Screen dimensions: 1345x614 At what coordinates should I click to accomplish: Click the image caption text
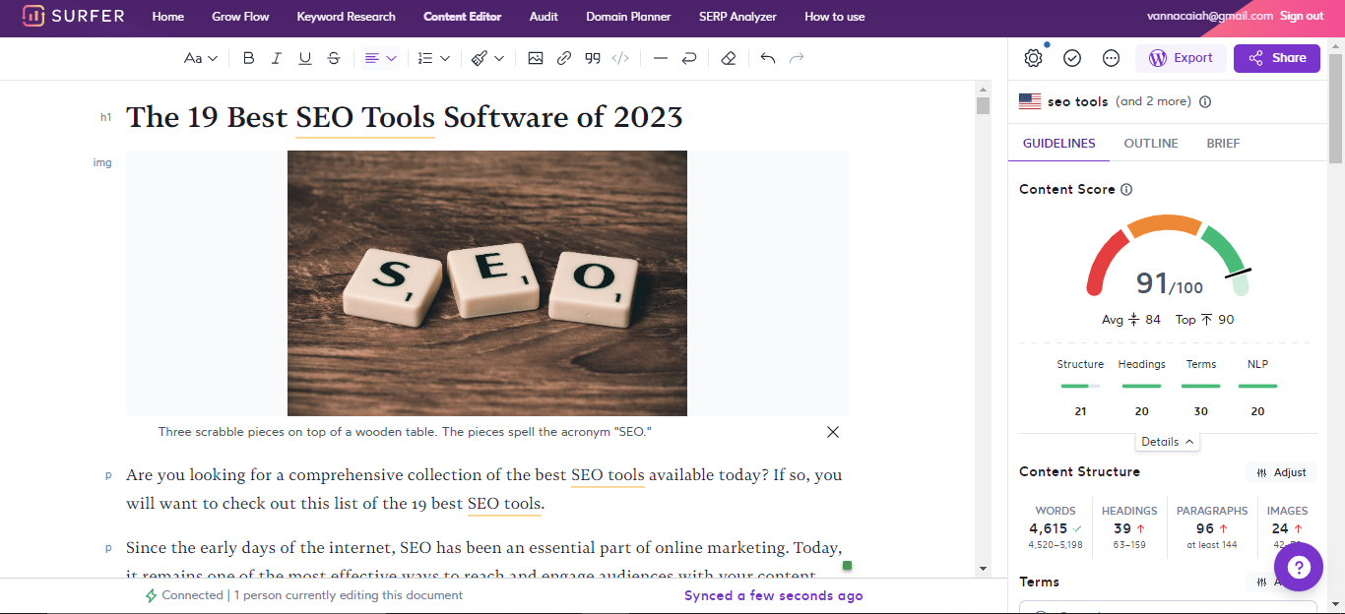[405, 432]
